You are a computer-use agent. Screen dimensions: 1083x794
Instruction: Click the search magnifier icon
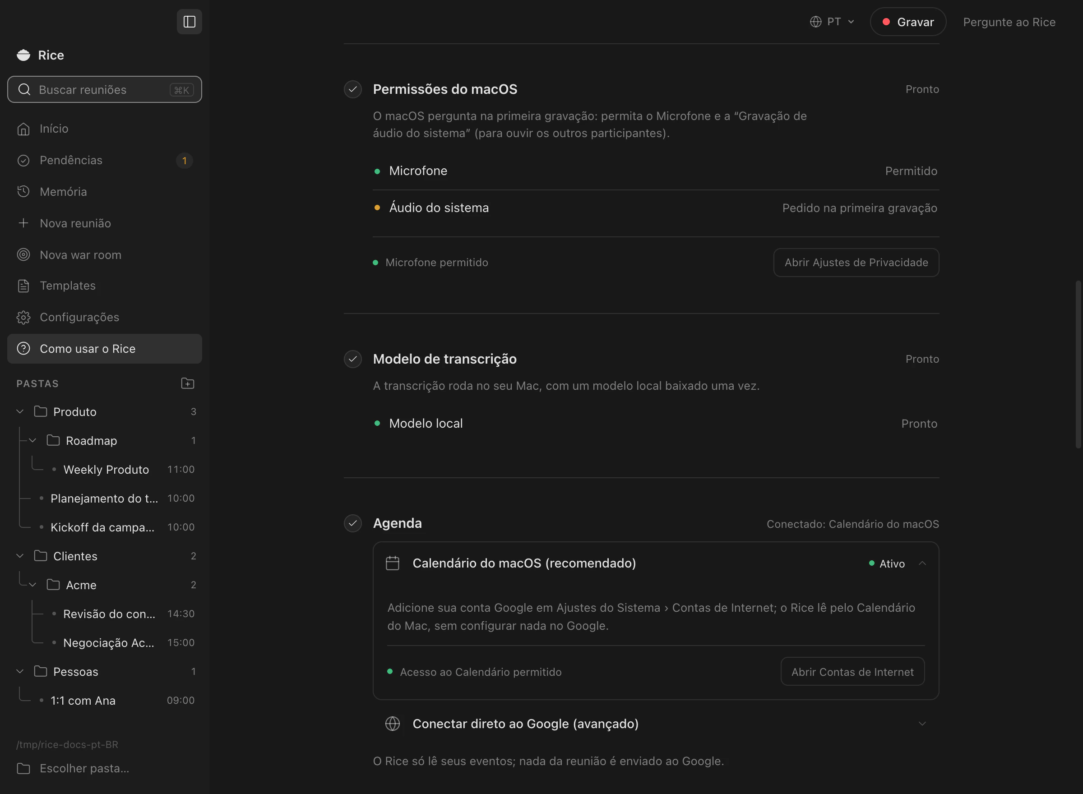click(x=24, y=89)
